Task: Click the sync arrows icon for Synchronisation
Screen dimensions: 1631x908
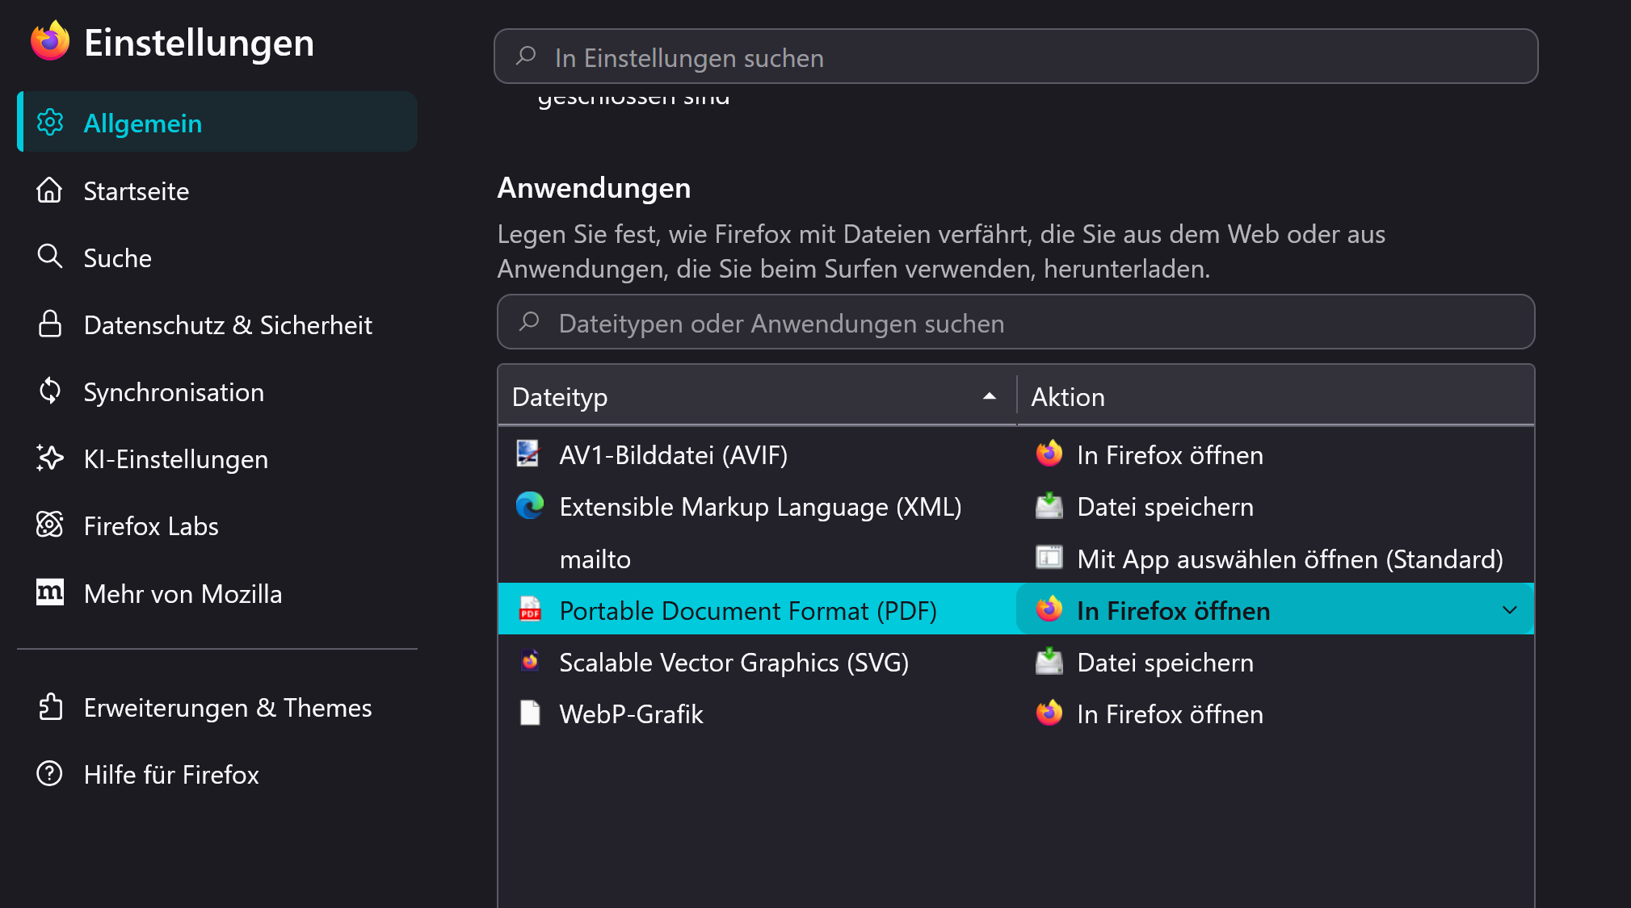Action: [50, 391]
